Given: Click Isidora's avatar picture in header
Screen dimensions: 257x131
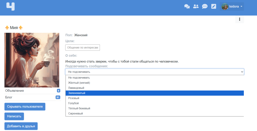Looking at the screenshot, I should [225, 6].
